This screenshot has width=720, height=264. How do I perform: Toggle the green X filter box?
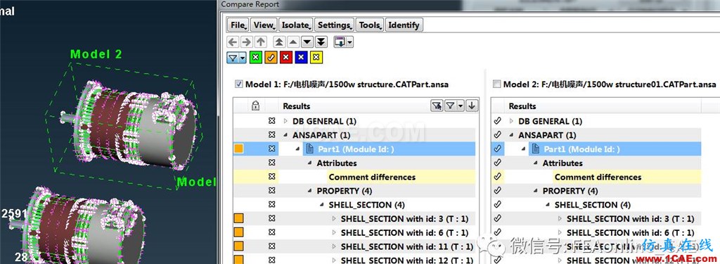click(256, 58)
